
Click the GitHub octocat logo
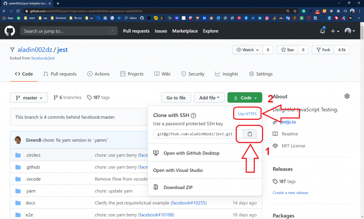click(9, 31)
